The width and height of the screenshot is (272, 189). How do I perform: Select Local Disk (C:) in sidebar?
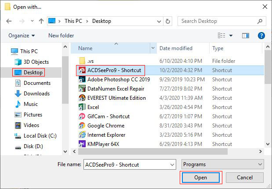pyautogui.click(x=36, y=136)
